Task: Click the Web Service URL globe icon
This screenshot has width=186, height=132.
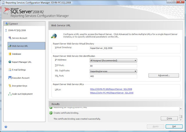Action: coord(10,46)
